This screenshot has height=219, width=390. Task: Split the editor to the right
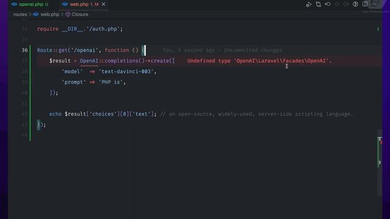365,4
